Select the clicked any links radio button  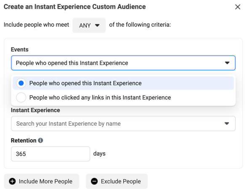[x=21, y=97]
